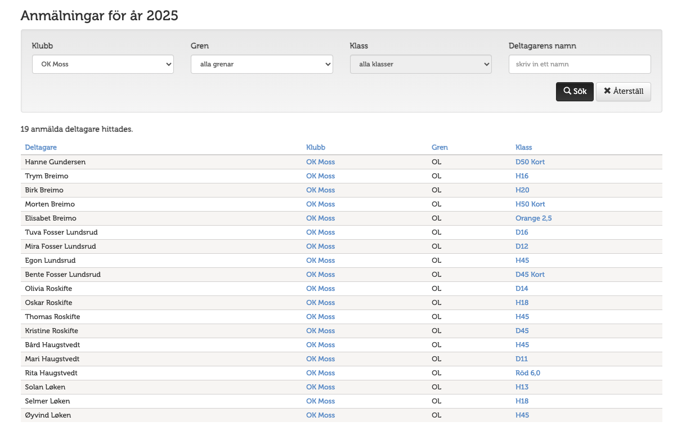
Task: Click the H20 class link
Action: tap(522, 190)
